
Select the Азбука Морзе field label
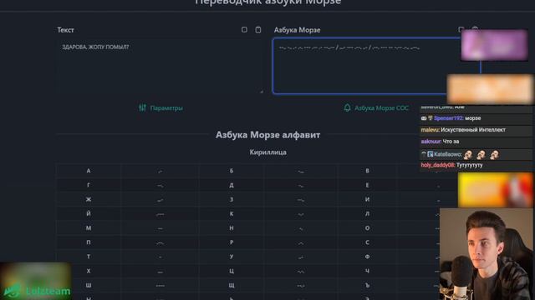[297, 30]
